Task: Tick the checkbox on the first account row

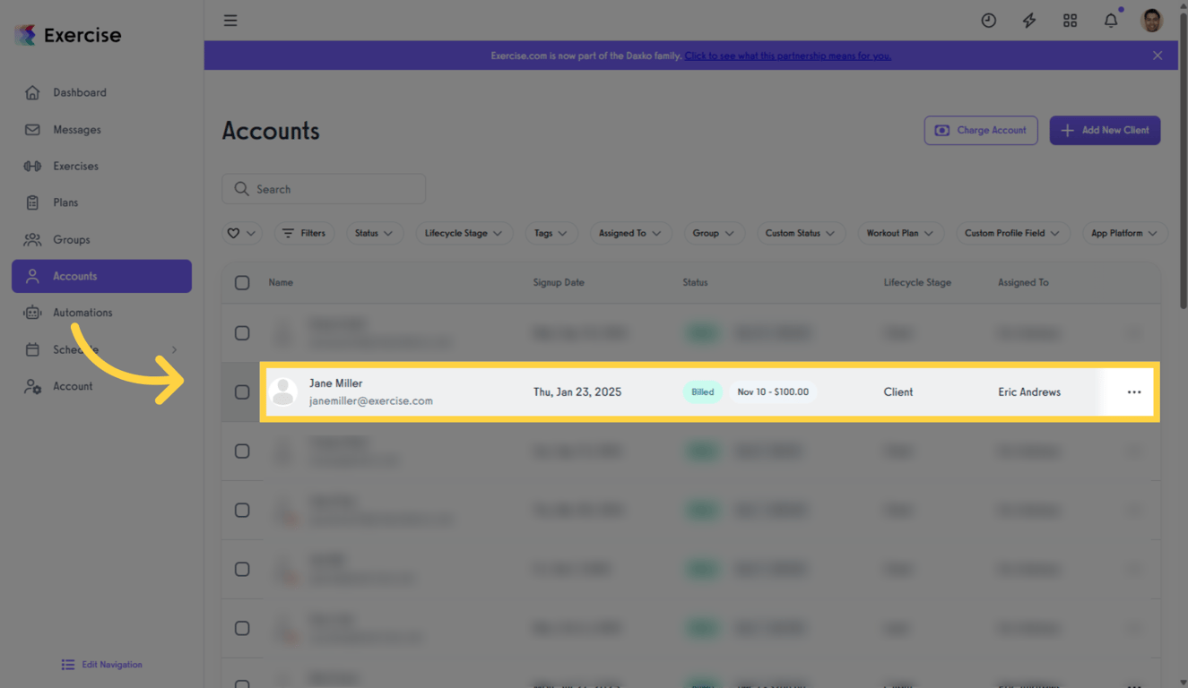Action: click(x=242, y=332)
